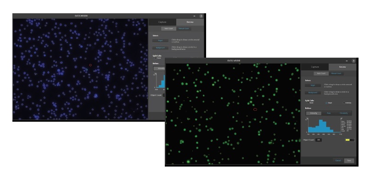
Task: Click Cancel in the front window
Action: tap(338, 161)
